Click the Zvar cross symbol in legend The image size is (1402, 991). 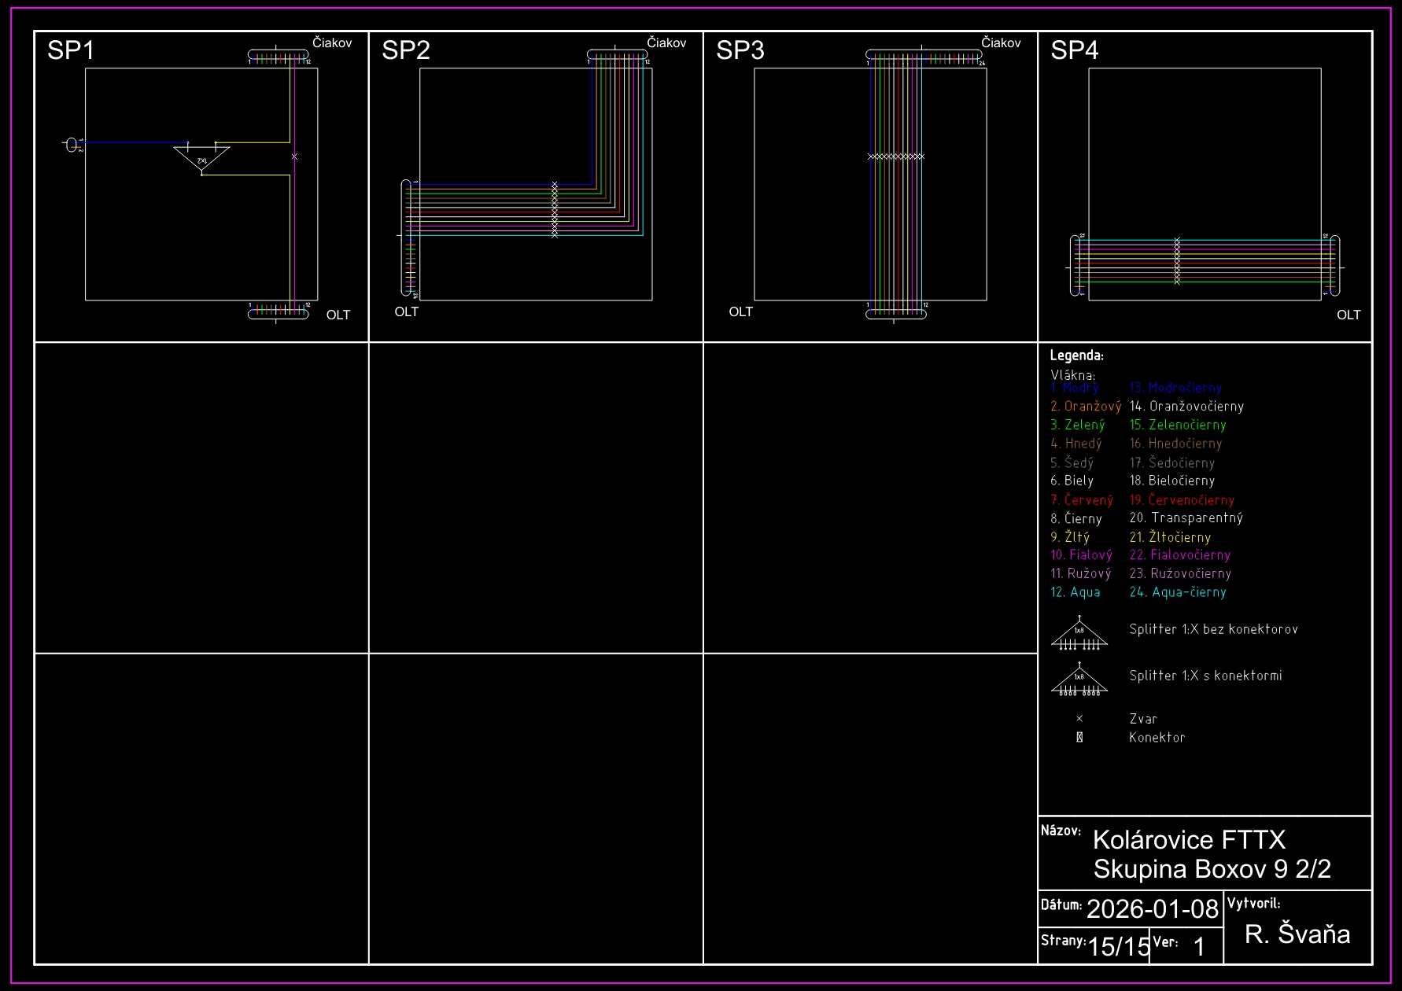1079,719
